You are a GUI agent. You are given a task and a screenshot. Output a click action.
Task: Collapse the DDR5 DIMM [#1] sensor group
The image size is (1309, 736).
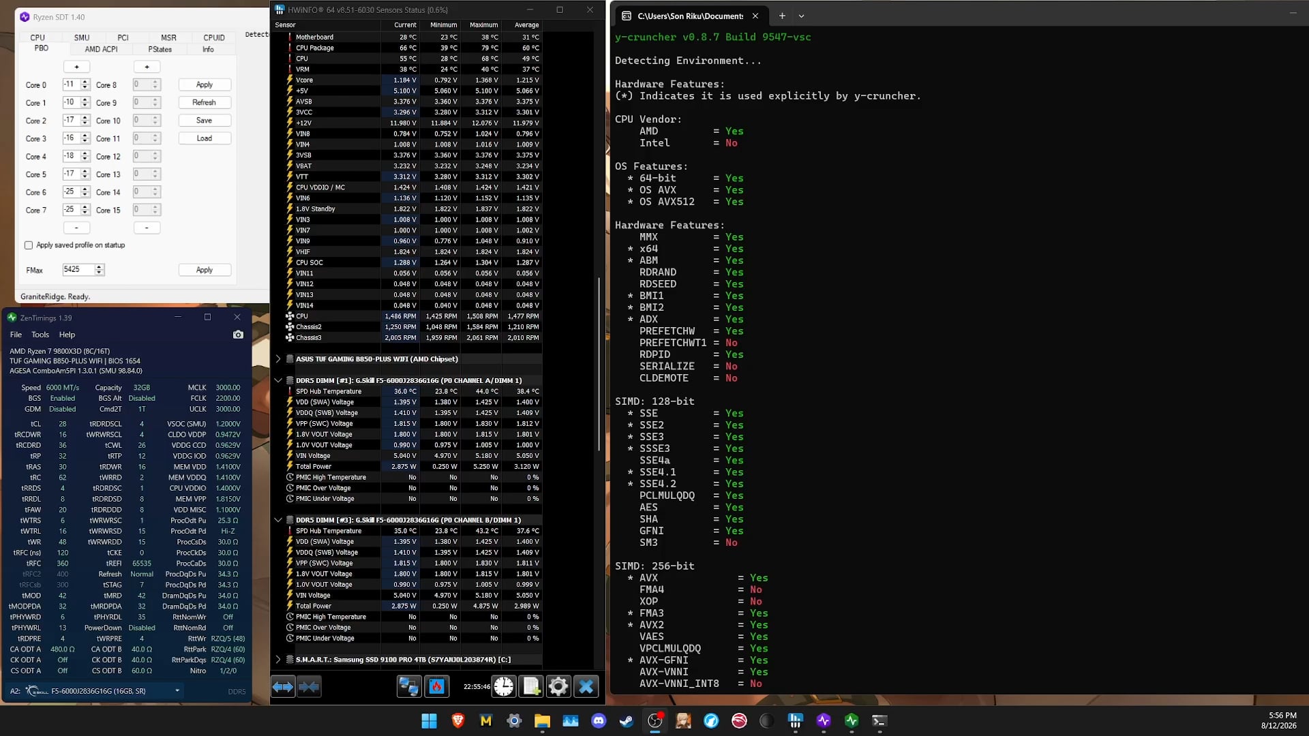pyautogui.click(x=278, y=381)
